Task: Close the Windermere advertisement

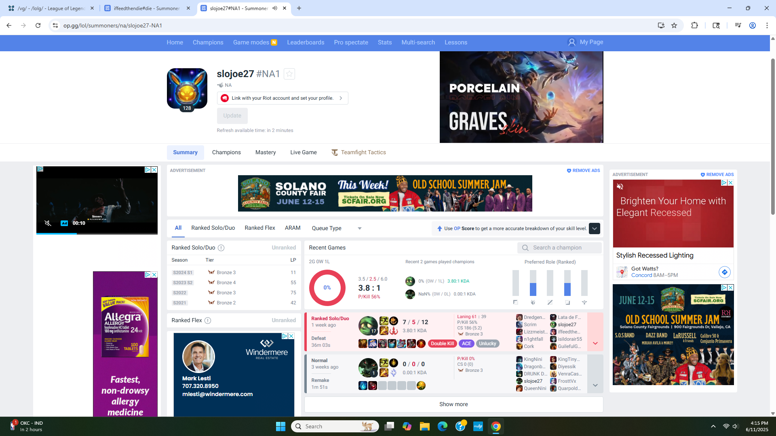Action: (x=291, y=336)
